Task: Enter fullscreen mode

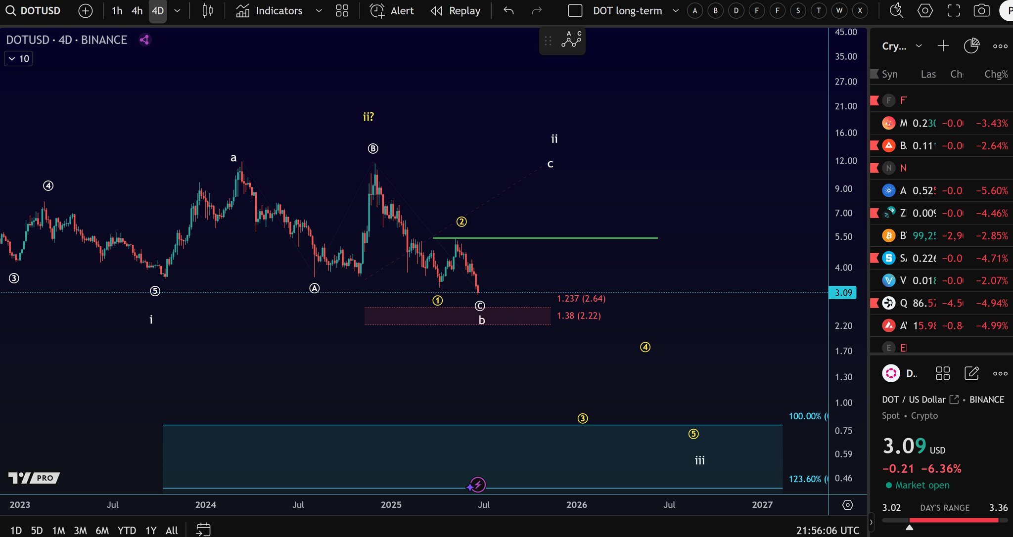Action: [954, 10]
